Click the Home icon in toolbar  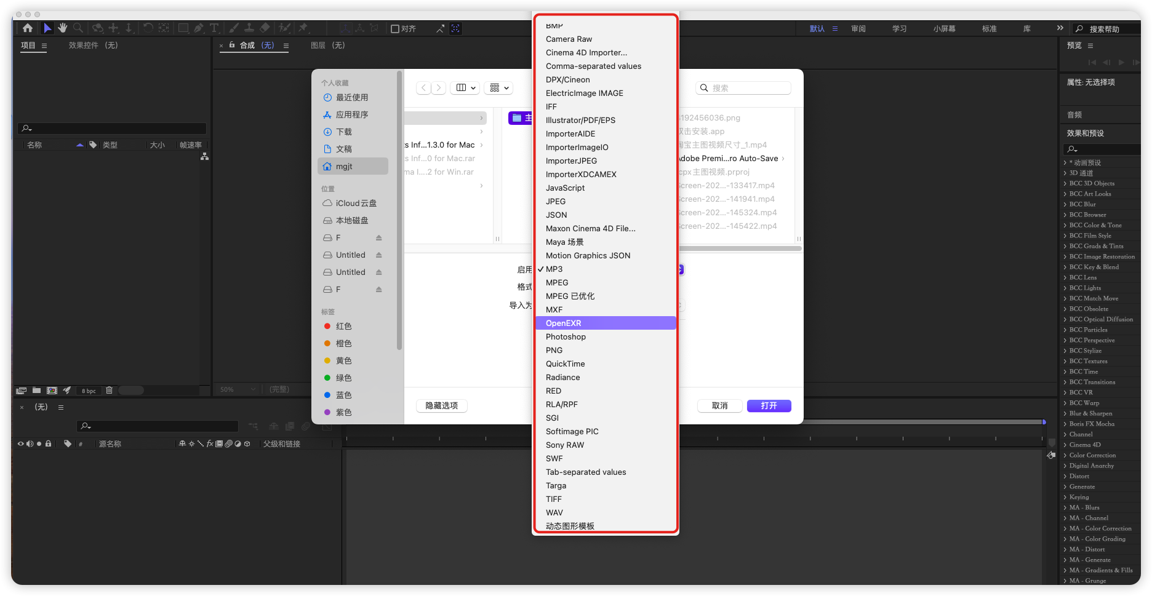[x=28, y=28]
